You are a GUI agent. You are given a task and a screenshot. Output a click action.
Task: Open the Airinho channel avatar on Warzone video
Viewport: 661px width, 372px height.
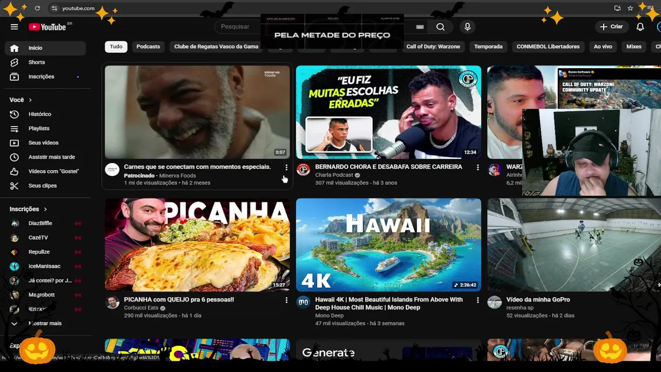(494, 169)
